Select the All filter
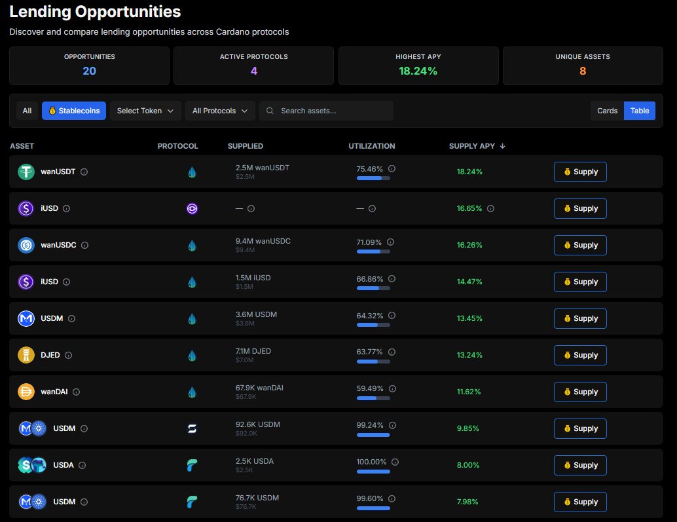 [27, 111]
